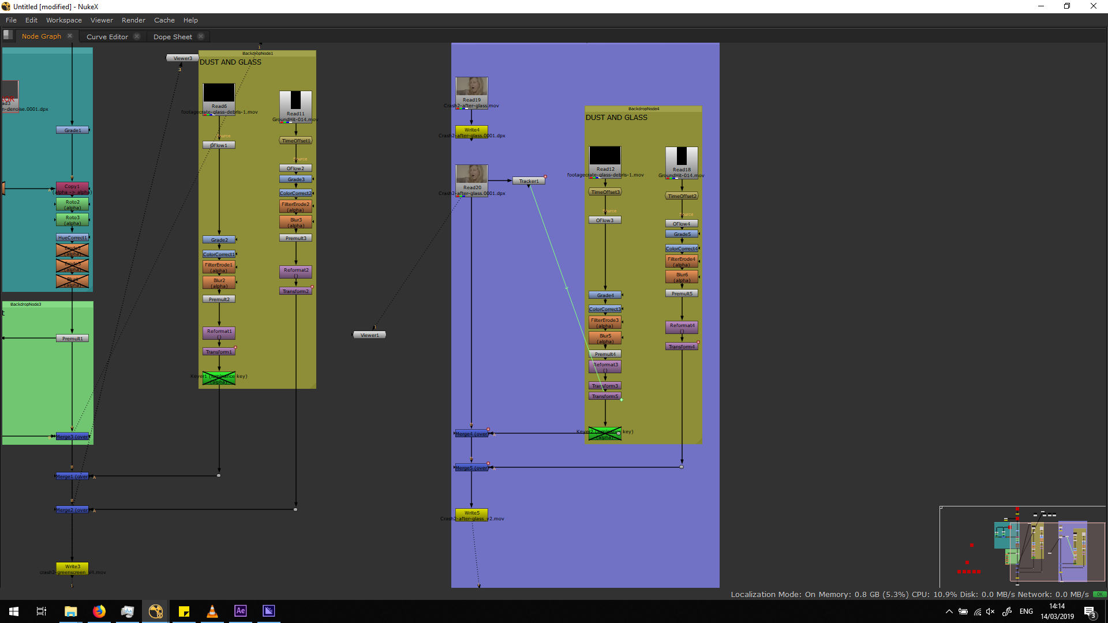
Task: Open After Effects from the taskbar
Action: point(241,611)
